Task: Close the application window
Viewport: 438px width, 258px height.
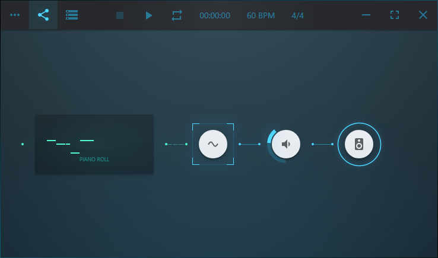Action: pos(423,15)
